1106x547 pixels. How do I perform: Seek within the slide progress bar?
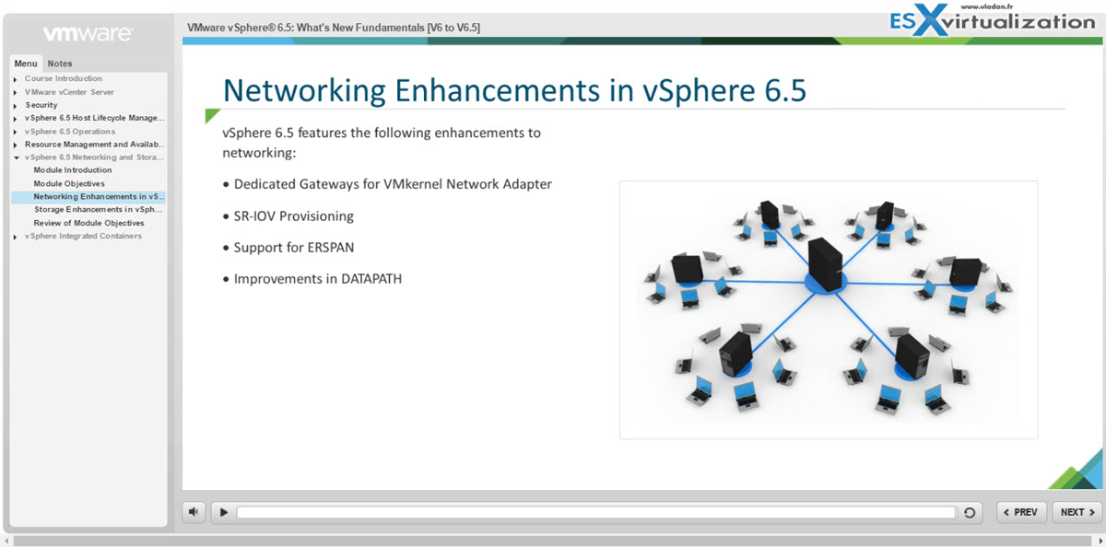click(x=596, y=512)
